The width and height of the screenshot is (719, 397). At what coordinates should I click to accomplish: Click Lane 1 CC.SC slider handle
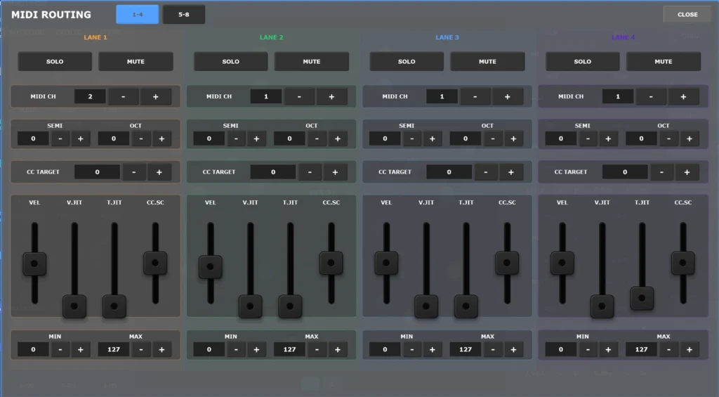tap(155, 263)
